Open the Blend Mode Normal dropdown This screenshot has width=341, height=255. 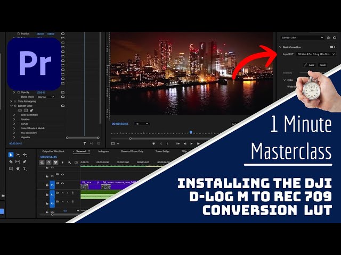pyautogui.click(x=46, y=97)
